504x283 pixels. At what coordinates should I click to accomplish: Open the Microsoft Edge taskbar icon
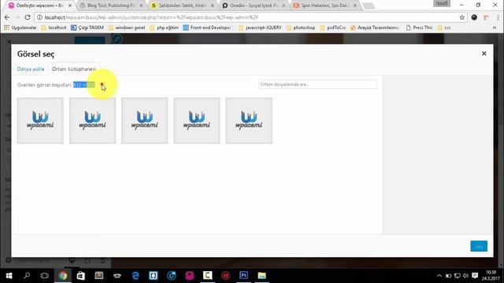coord(135,275)
